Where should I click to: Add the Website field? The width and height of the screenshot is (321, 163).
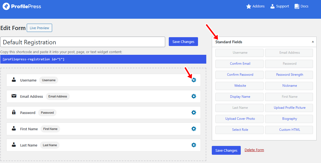click(x=240, y=86)
